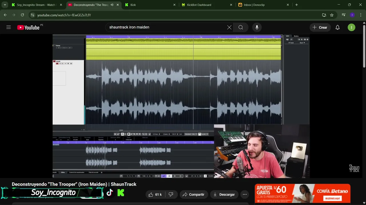Click the editor overview purple ruler
This screenshot has height=205, width=366.
(133, 142)
